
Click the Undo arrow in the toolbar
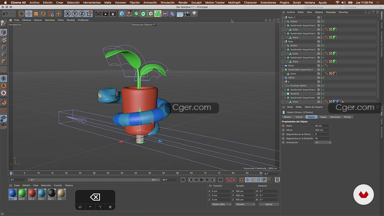5,14
